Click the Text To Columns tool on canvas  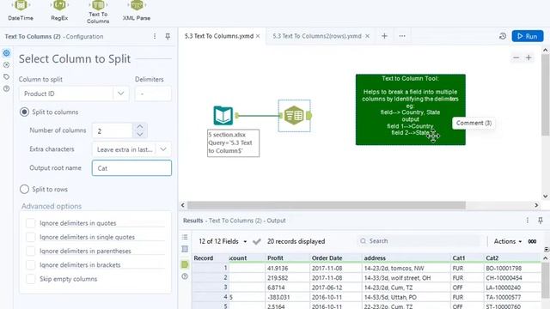coord(294,116)
